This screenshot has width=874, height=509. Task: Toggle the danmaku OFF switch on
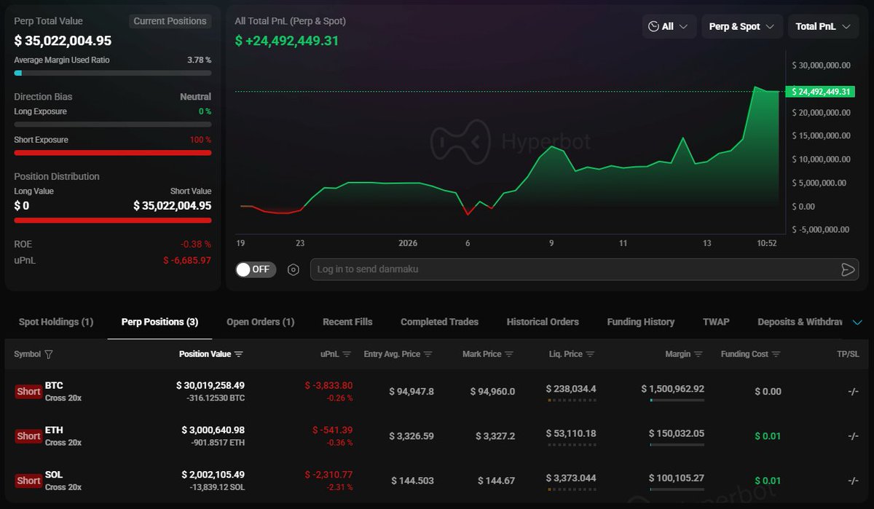tap(253, 269)
